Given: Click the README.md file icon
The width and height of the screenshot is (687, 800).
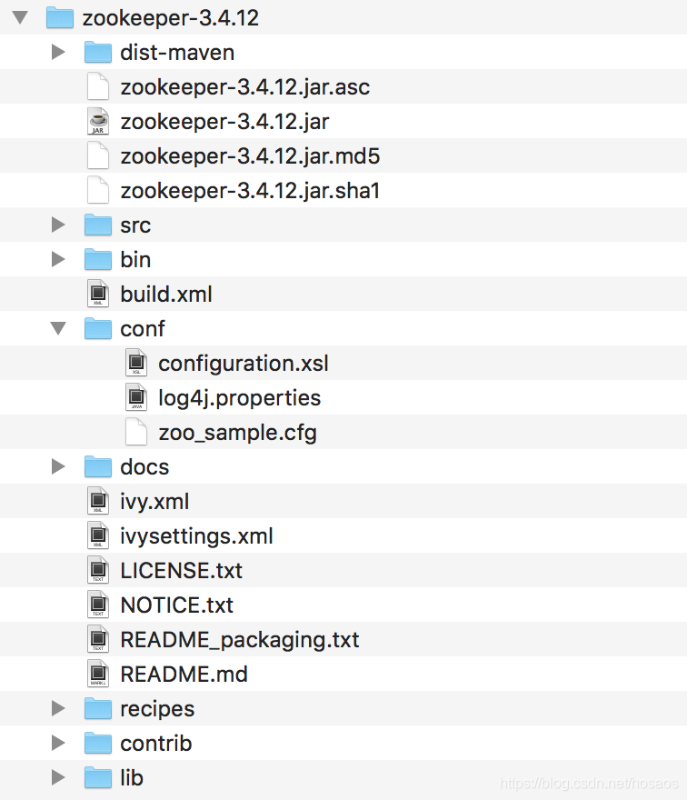Looking at the screenshot, I should [97, 675].
